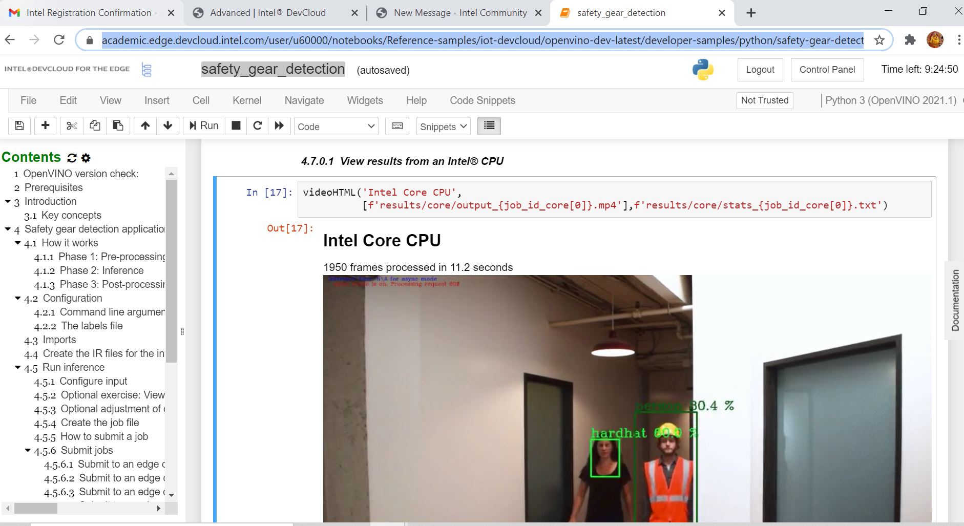This screenshot has height=526, width=964.
Task: Copy the selected cell using the copy icon
Action: tap(95, 125)
